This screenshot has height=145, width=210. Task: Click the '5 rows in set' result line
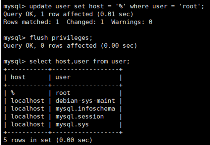click(x=47, y=140)
